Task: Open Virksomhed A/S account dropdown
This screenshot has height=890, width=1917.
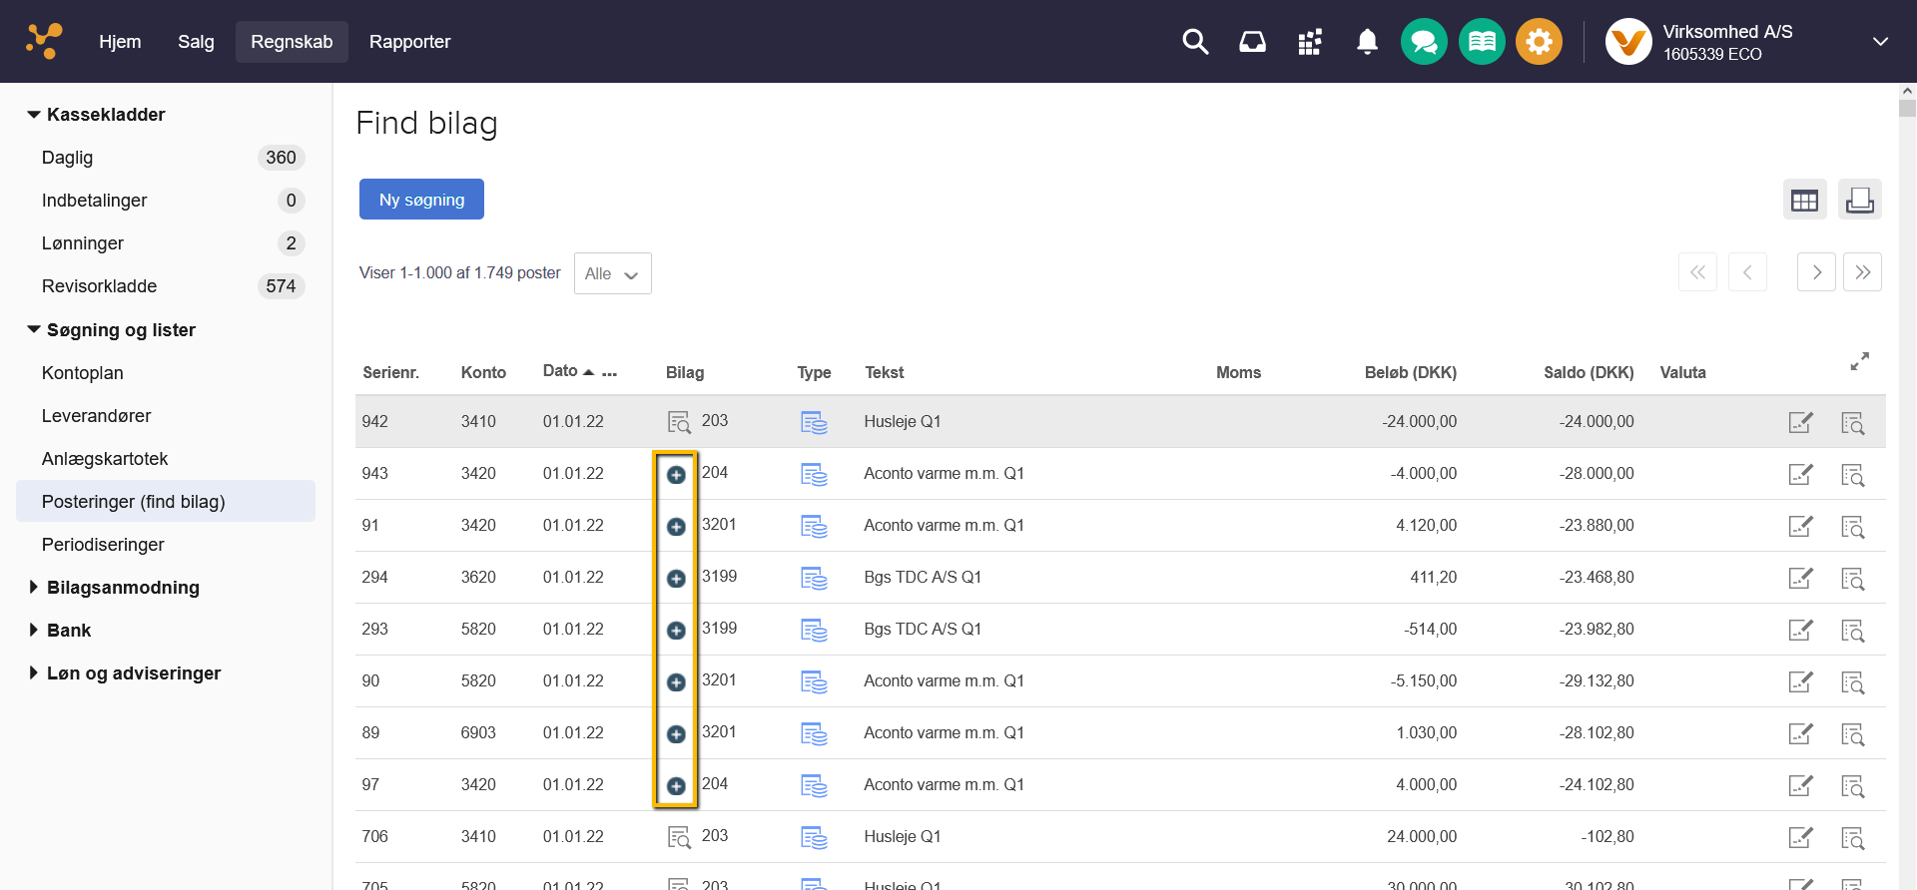Action: click(1880, 42)
